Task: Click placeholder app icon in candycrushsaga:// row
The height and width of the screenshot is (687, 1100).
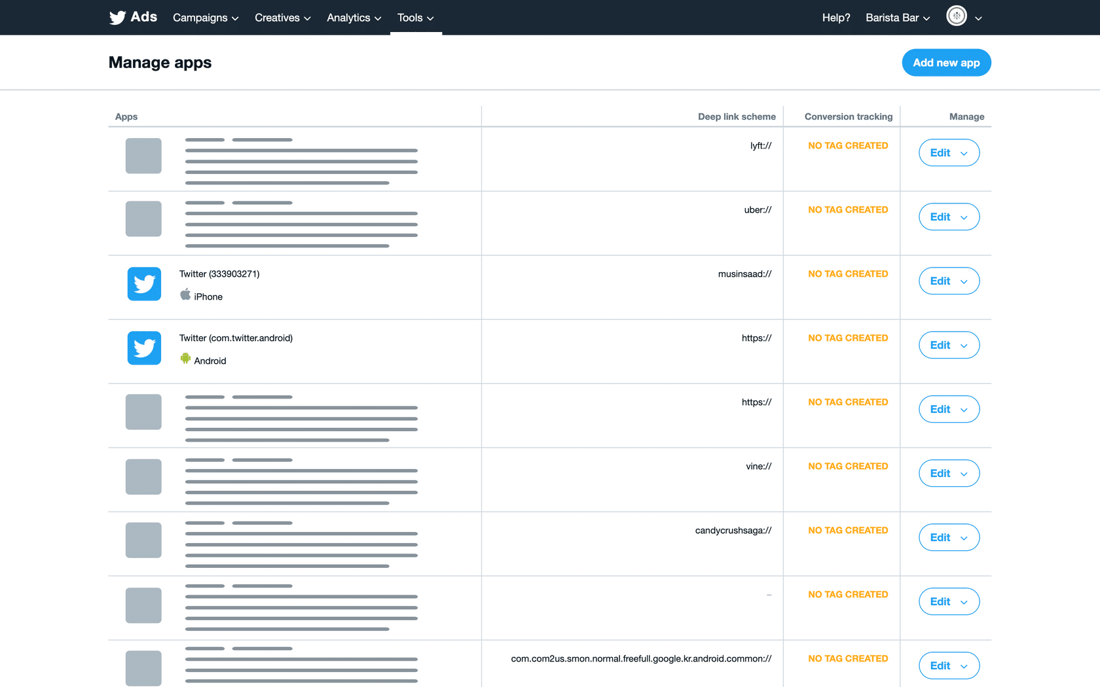Action: point(143,540)
